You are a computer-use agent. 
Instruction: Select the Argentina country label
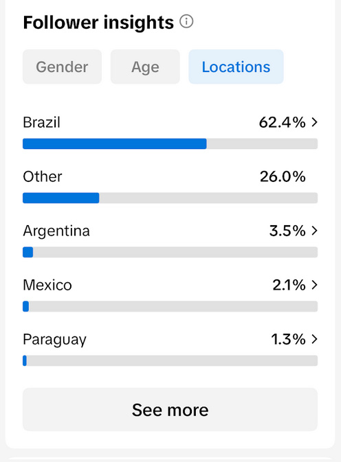(x=56, y=231)
